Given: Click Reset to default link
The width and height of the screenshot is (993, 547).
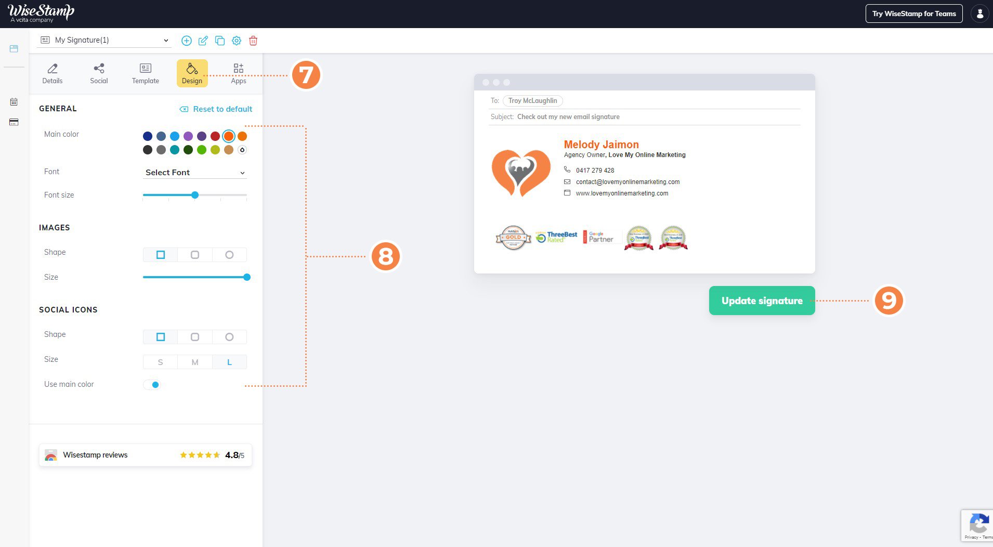Looking at the screenshot, I should pos(216,109).
